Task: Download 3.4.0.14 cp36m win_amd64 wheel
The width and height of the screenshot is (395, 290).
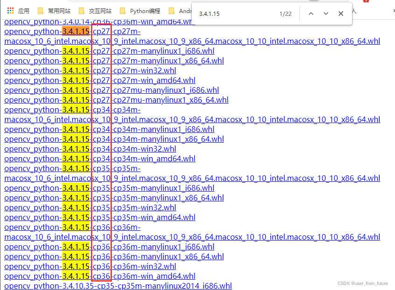Action: coord(98,22)
